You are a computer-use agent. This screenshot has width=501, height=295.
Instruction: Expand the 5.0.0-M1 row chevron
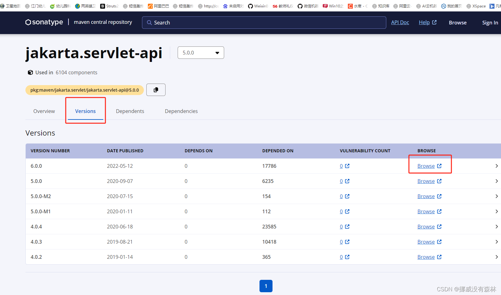pos(497,211)
